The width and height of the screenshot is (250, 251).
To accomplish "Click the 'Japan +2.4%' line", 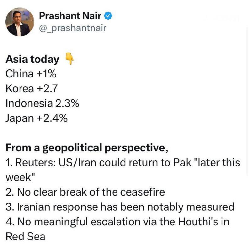I will (37, 118).
